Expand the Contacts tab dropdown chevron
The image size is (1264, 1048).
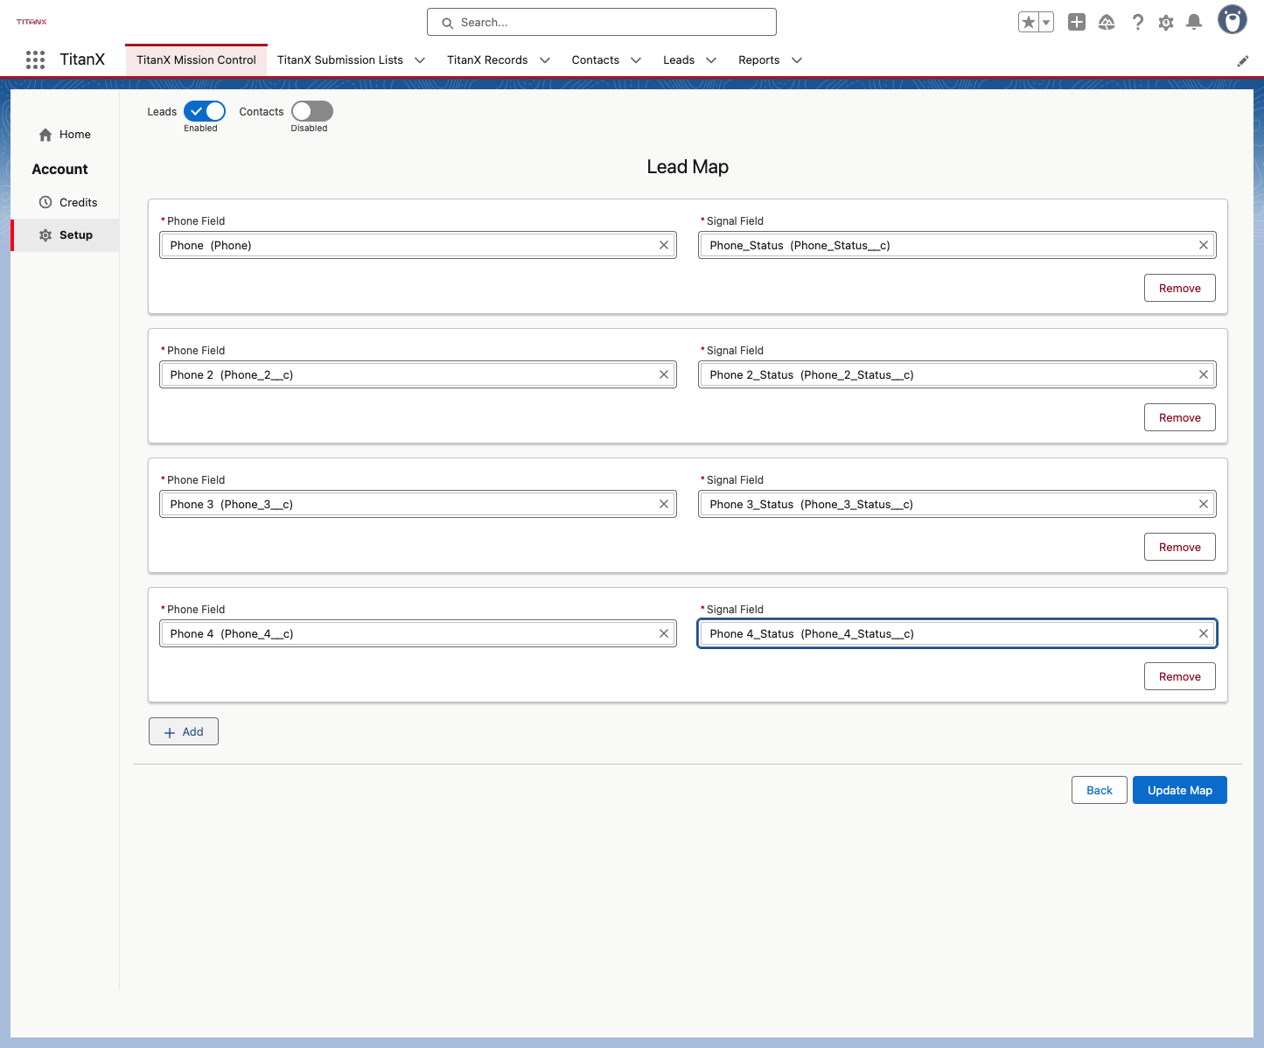point(636,60)
